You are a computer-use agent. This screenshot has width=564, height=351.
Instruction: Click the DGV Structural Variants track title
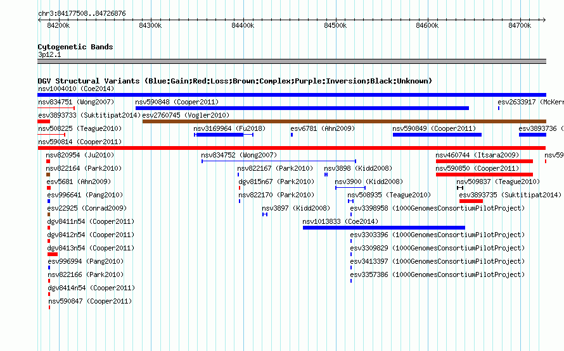[235, 81]
